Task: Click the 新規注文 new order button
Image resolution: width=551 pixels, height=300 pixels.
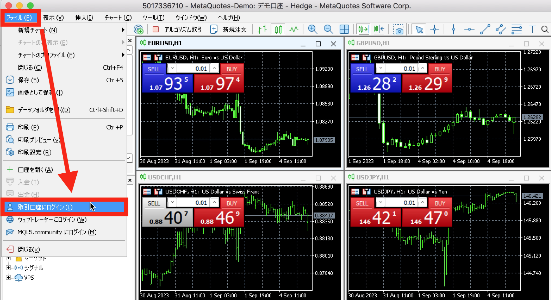Action: click(228, 29)
